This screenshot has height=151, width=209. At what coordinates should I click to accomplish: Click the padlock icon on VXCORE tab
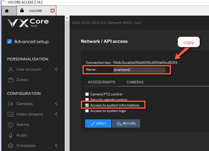tap(22, 10)
